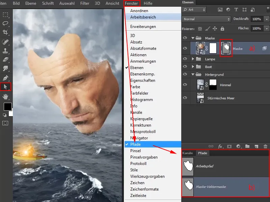Collapse the Maske group

tap(193, 38)
